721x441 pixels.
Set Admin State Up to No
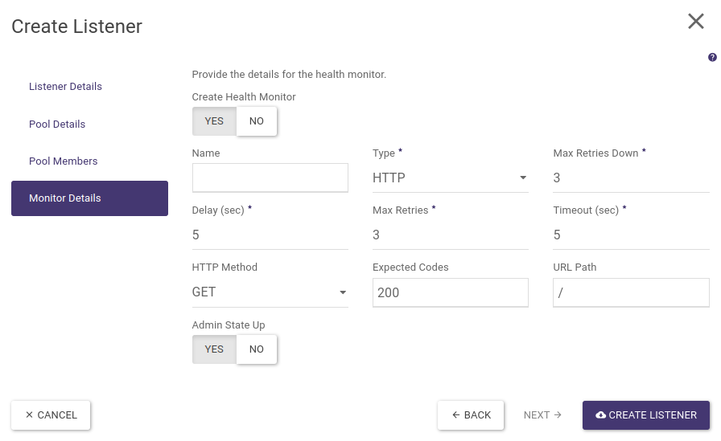257,349
